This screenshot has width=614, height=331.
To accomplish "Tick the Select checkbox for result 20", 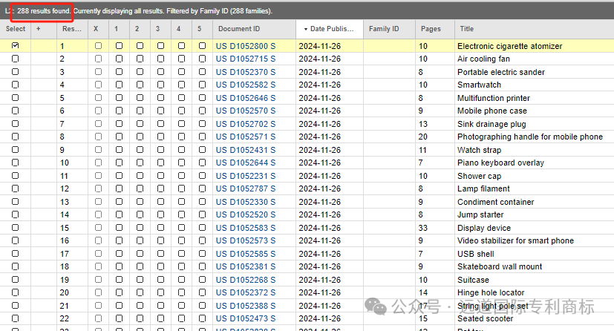I will (16, 292).
